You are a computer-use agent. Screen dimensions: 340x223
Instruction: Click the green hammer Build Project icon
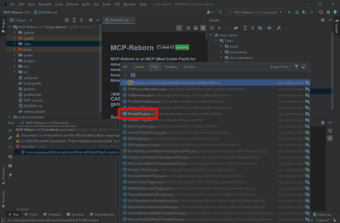220,12
